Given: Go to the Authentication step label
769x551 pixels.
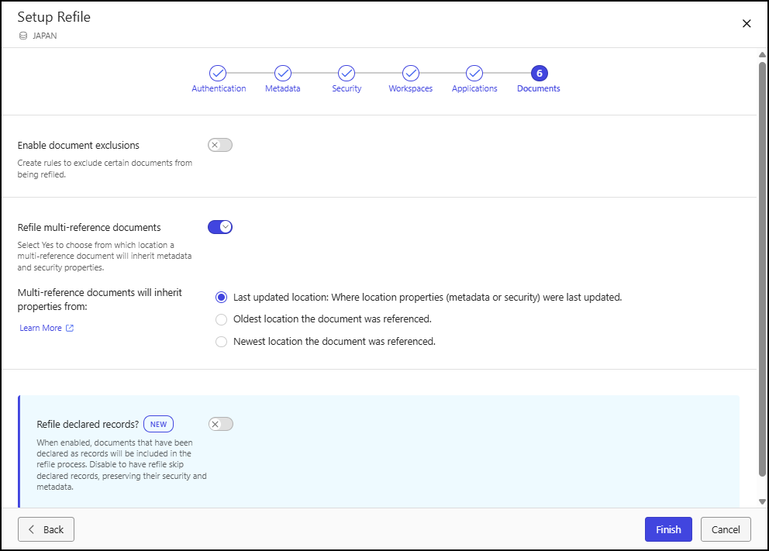Looking at the screenshot, I should coord(219,88).
